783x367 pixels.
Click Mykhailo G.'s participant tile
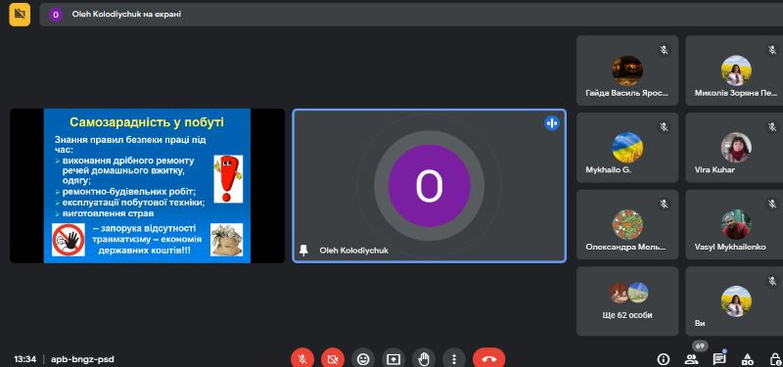(627, 148)
